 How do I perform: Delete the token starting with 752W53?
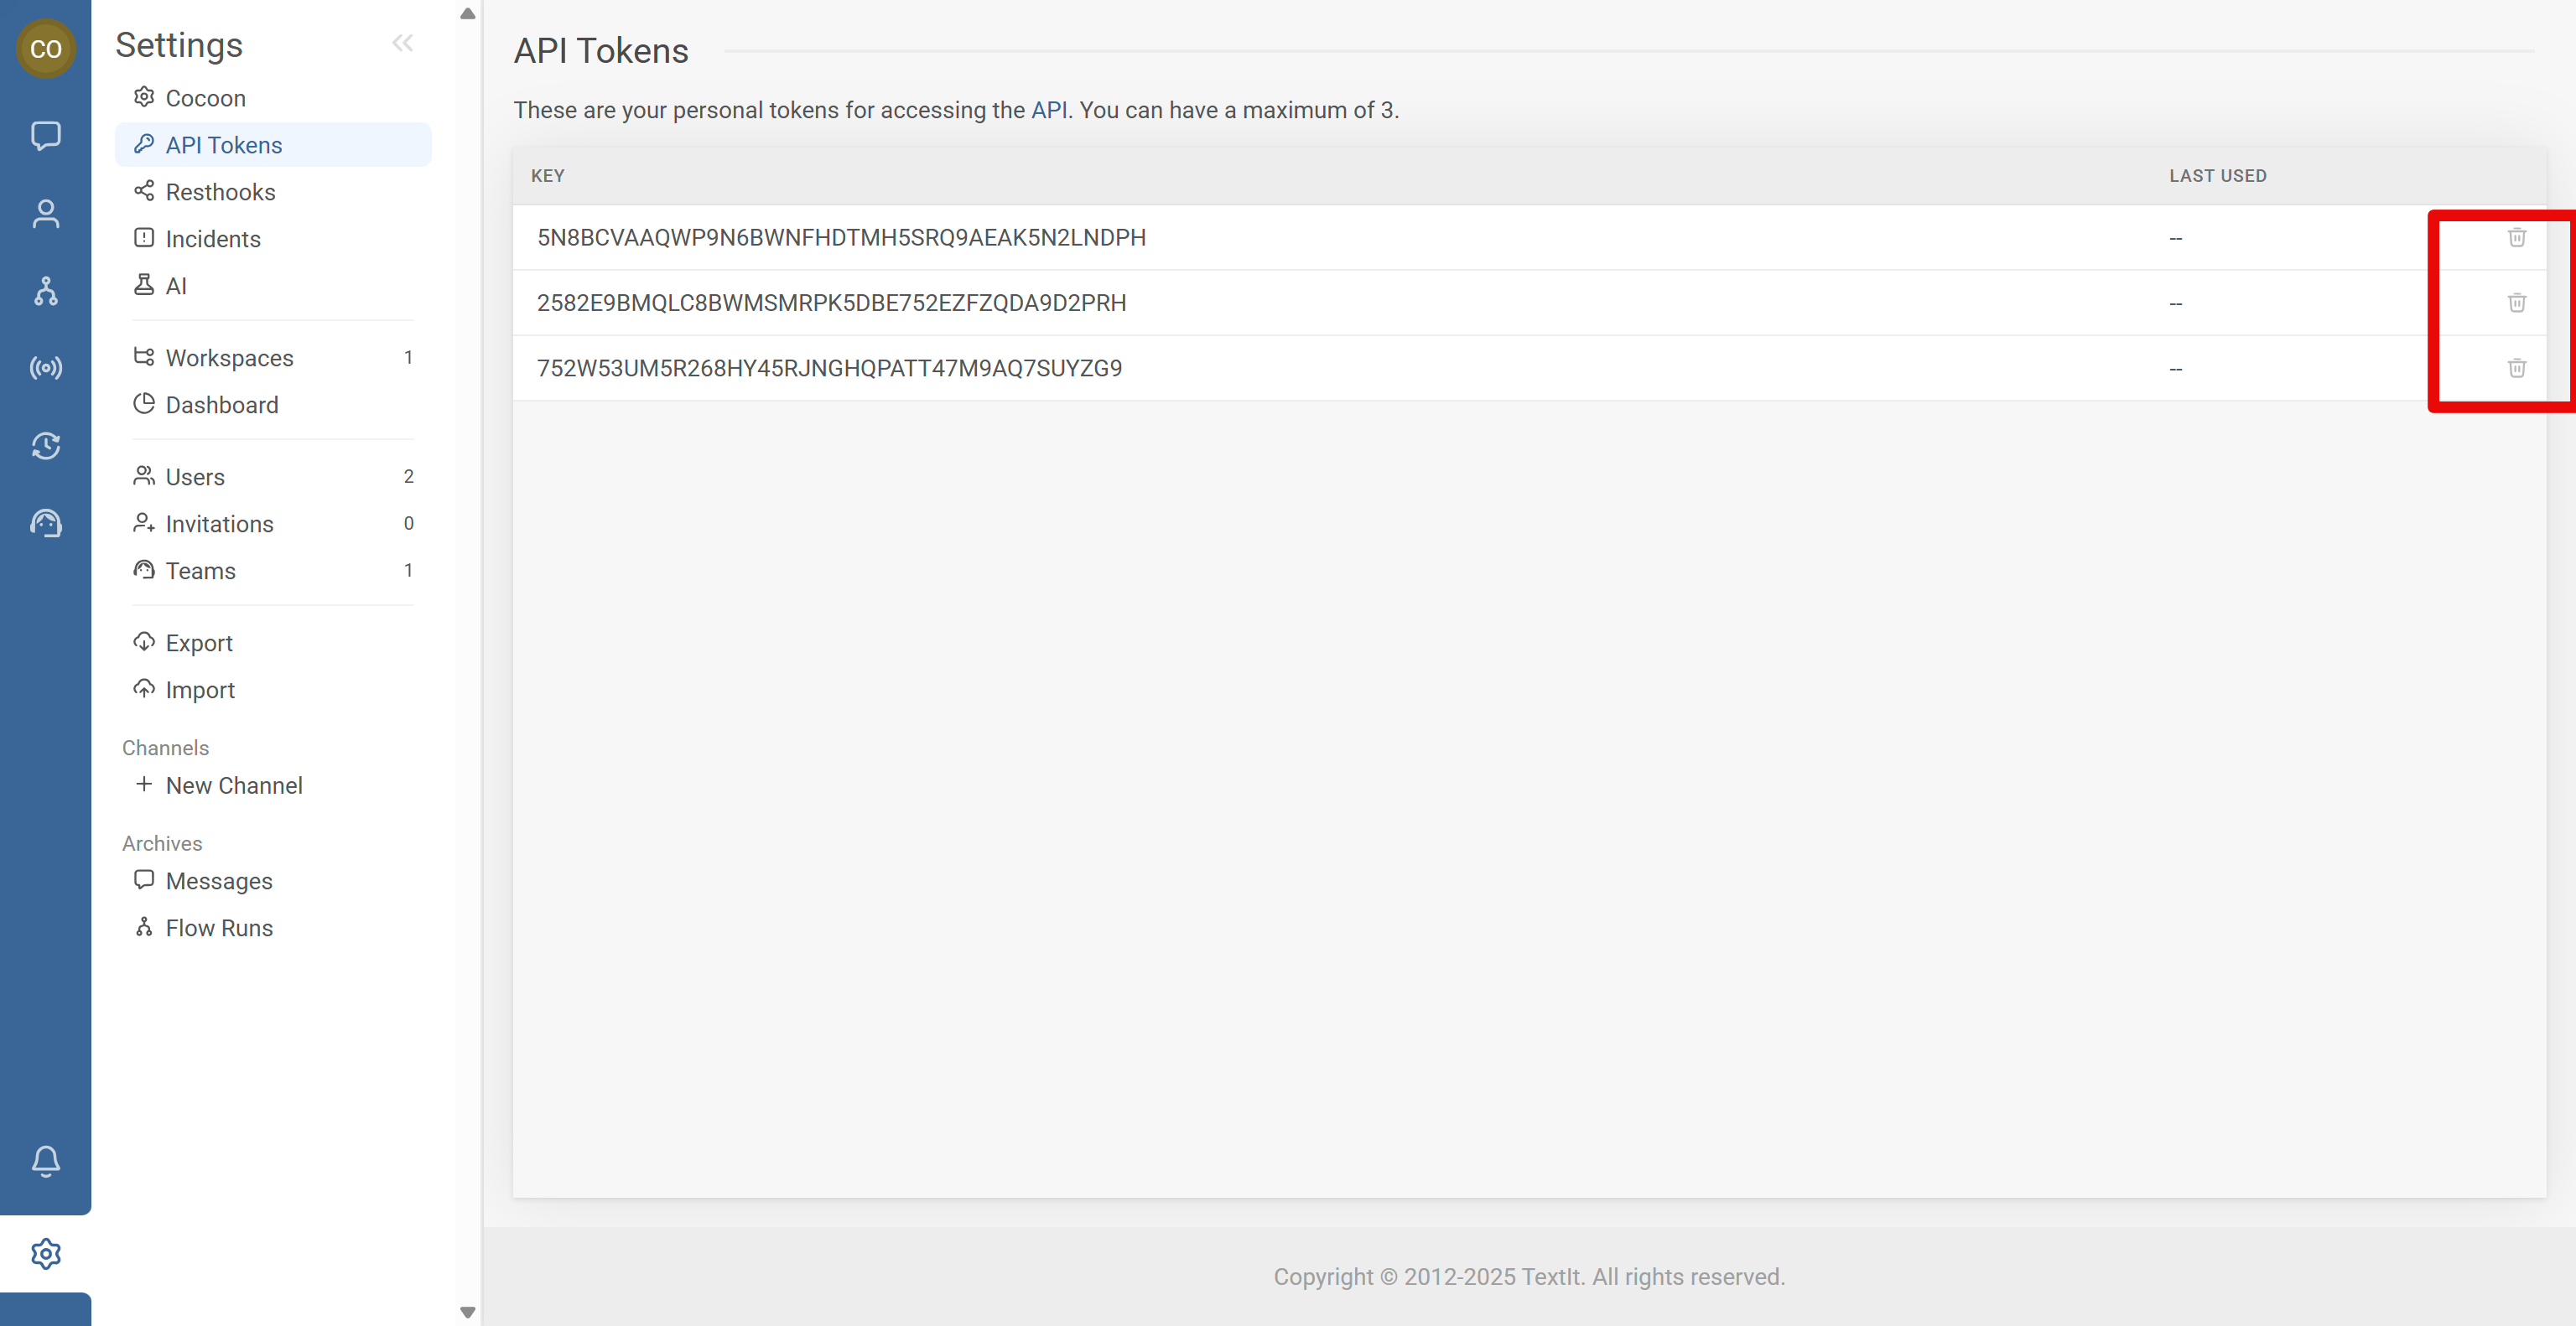(2516, 368)
